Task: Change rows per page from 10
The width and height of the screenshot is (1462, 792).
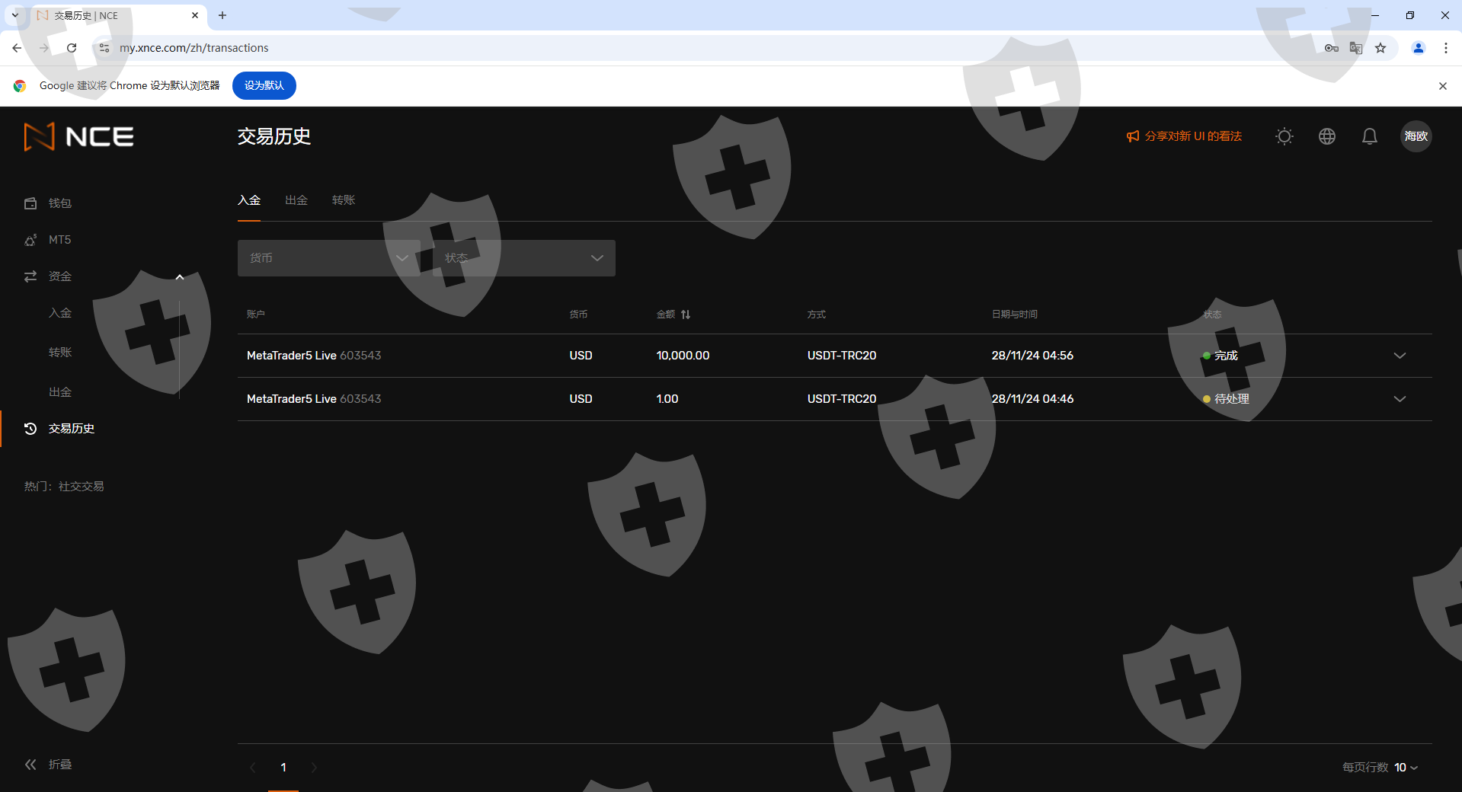Action: point(1406,768)
